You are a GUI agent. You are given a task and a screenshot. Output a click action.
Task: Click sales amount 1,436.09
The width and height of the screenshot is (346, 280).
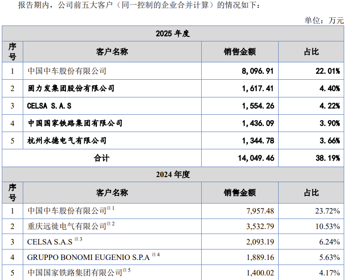258,123
